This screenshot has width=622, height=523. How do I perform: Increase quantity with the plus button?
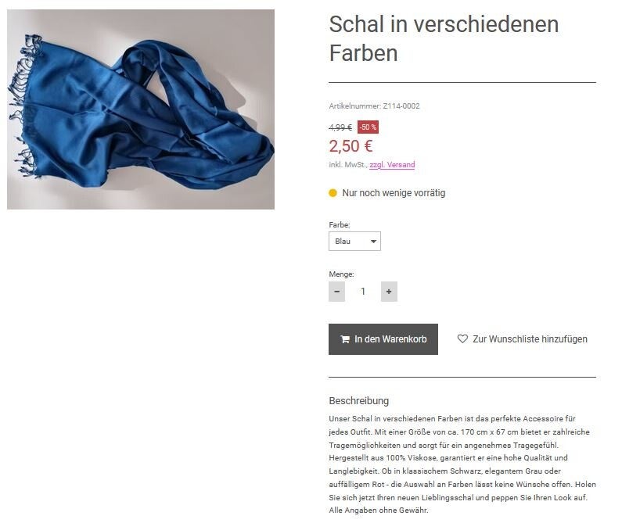[389, 292]
